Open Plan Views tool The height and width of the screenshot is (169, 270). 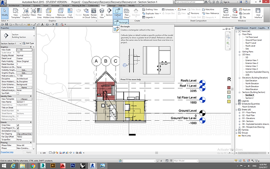pyautogui.click(x=126, y=13)
